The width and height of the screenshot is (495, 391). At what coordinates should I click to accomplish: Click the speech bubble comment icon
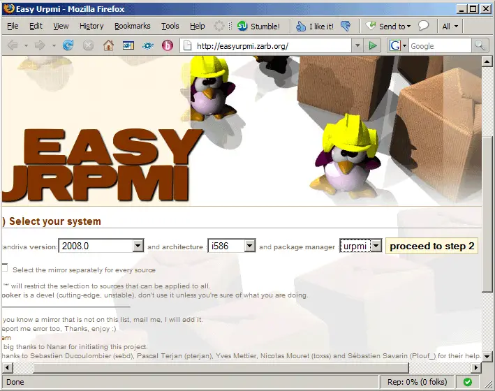point(423,26)
